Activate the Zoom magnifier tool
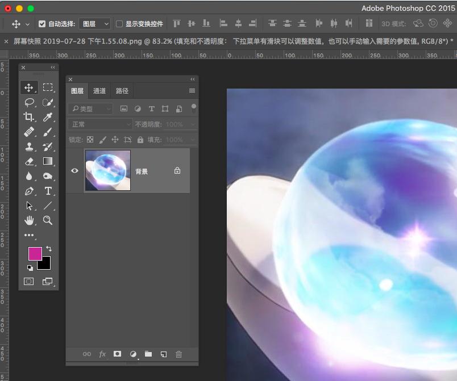The height and width of the screenshot is (381, 457). tap(48, 220)
